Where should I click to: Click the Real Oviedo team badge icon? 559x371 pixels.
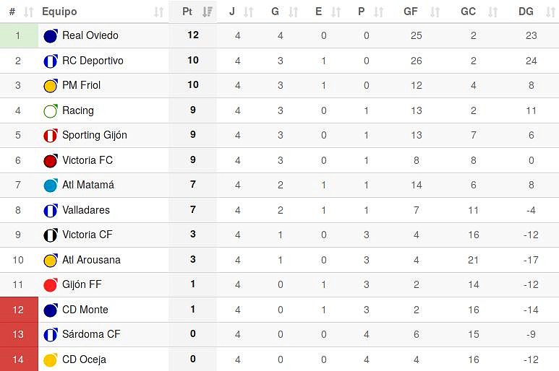pyautogui.click(x=51, y=36)
